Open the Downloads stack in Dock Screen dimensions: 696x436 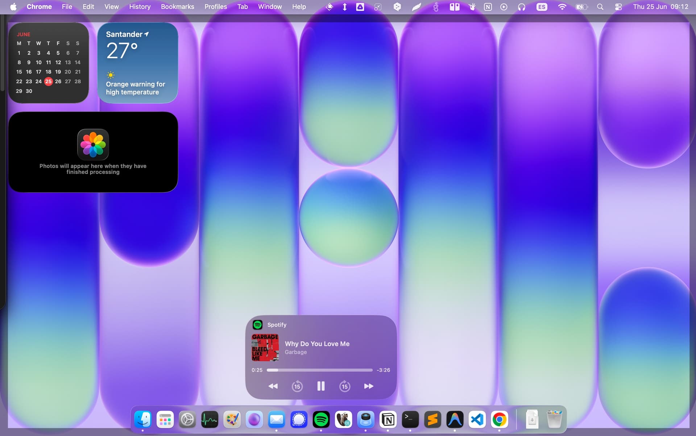tap(532, 420)
